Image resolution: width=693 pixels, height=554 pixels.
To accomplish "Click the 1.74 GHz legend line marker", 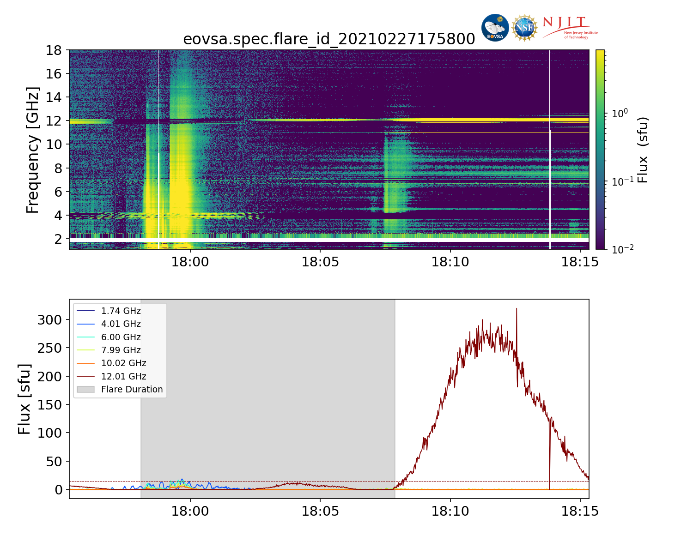I will [85, 311].
